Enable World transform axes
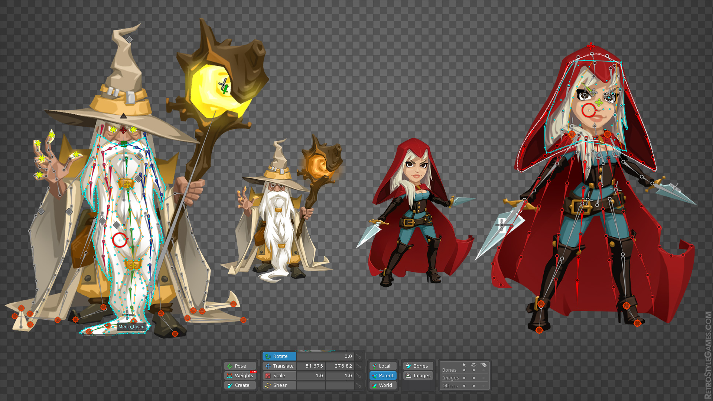The height and width of the screenshot is (401, 713). 383,385
